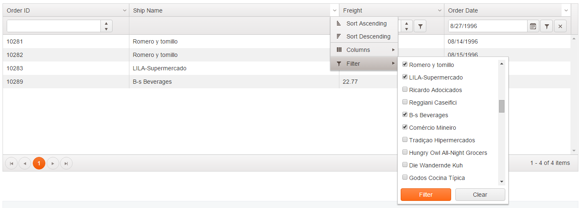This screenshot has height=208, width=583.
Task: Uncheck the Romero y tomillo checkbox
Action: [405, 64]
